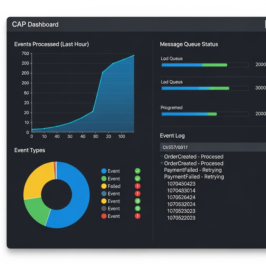Image resolution: width=266 pixels, height=266 pixels.
Task: Select the green pause status icon beside yellow Event
Action: (x=138, y=201)
